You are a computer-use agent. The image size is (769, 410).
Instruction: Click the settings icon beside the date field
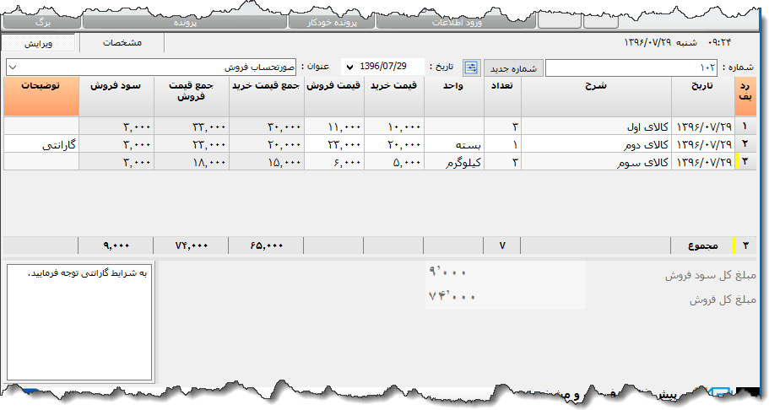pyautogui.click(x=471, y=67)
